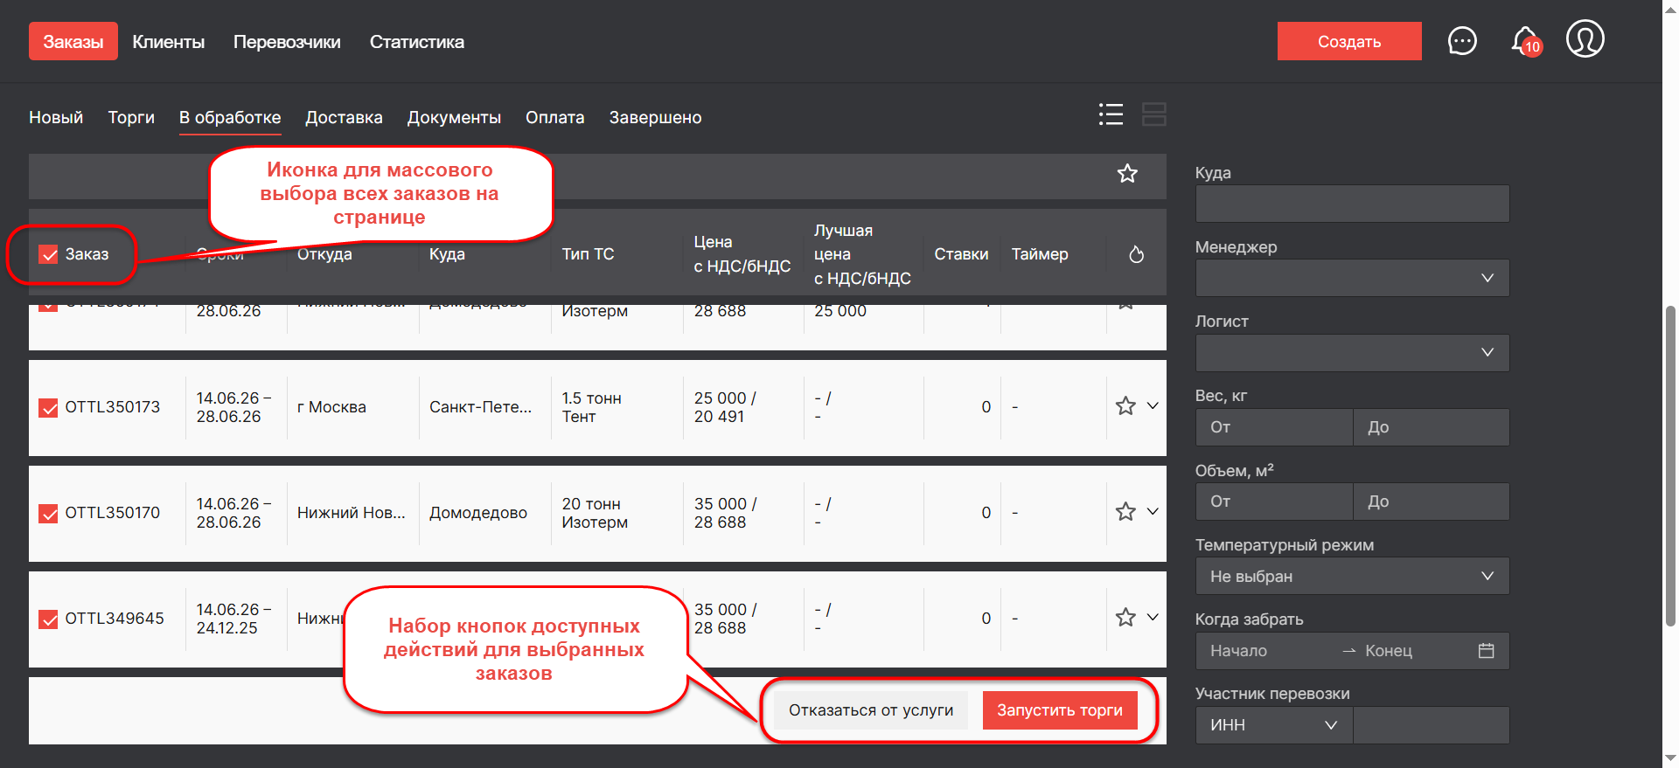Click the flame icon column header
This screenshot has height=768, width=1679.
tap(1136, 254)
